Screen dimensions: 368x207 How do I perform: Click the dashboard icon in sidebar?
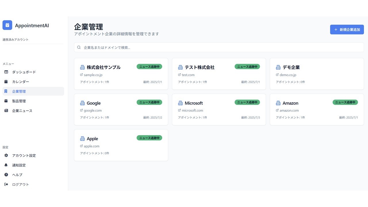click(x=6, y=72)
